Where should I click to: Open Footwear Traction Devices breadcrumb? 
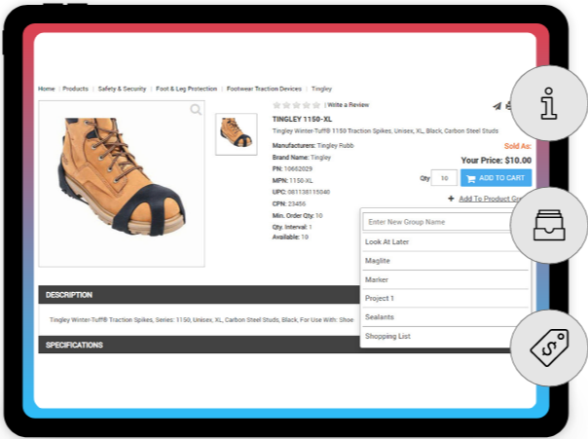point(264,89)
